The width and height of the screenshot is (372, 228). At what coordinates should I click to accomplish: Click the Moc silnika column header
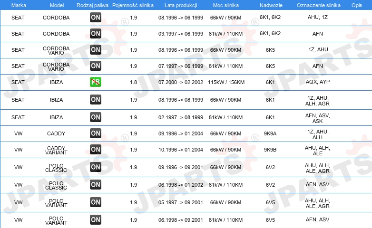coord(226,5)
